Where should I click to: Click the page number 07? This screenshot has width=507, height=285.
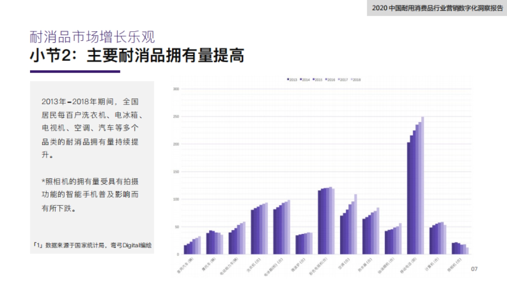(x=474, y=268)
